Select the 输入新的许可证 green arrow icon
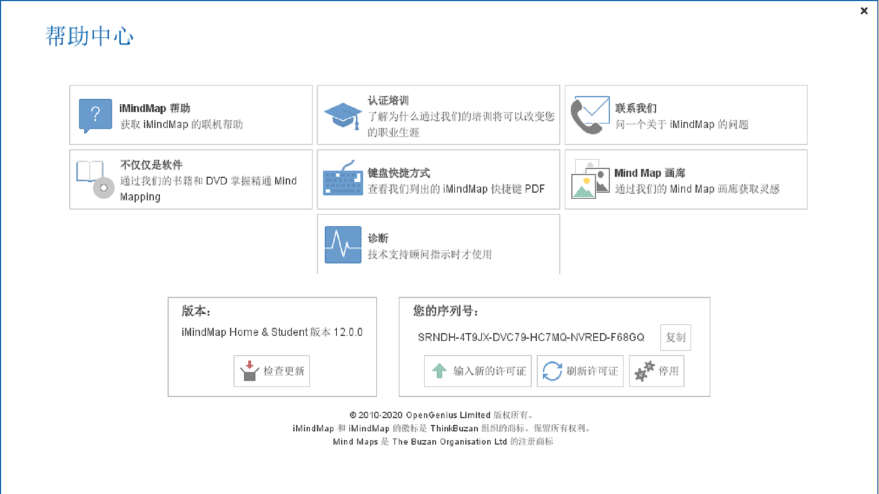Viewport: 879px width, 494px height. (x=438, y=371)
